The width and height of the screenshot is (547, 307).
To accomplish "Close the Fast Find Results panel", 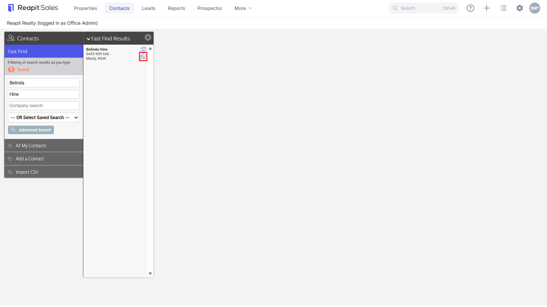I will (x=148, y=38).
